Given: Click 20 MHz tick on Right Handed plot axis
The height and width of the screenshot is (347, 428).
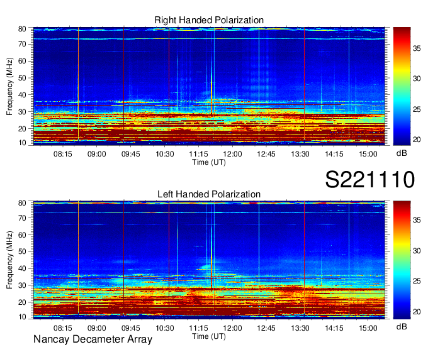Looking at the screenshot, I should click(22, 129).
